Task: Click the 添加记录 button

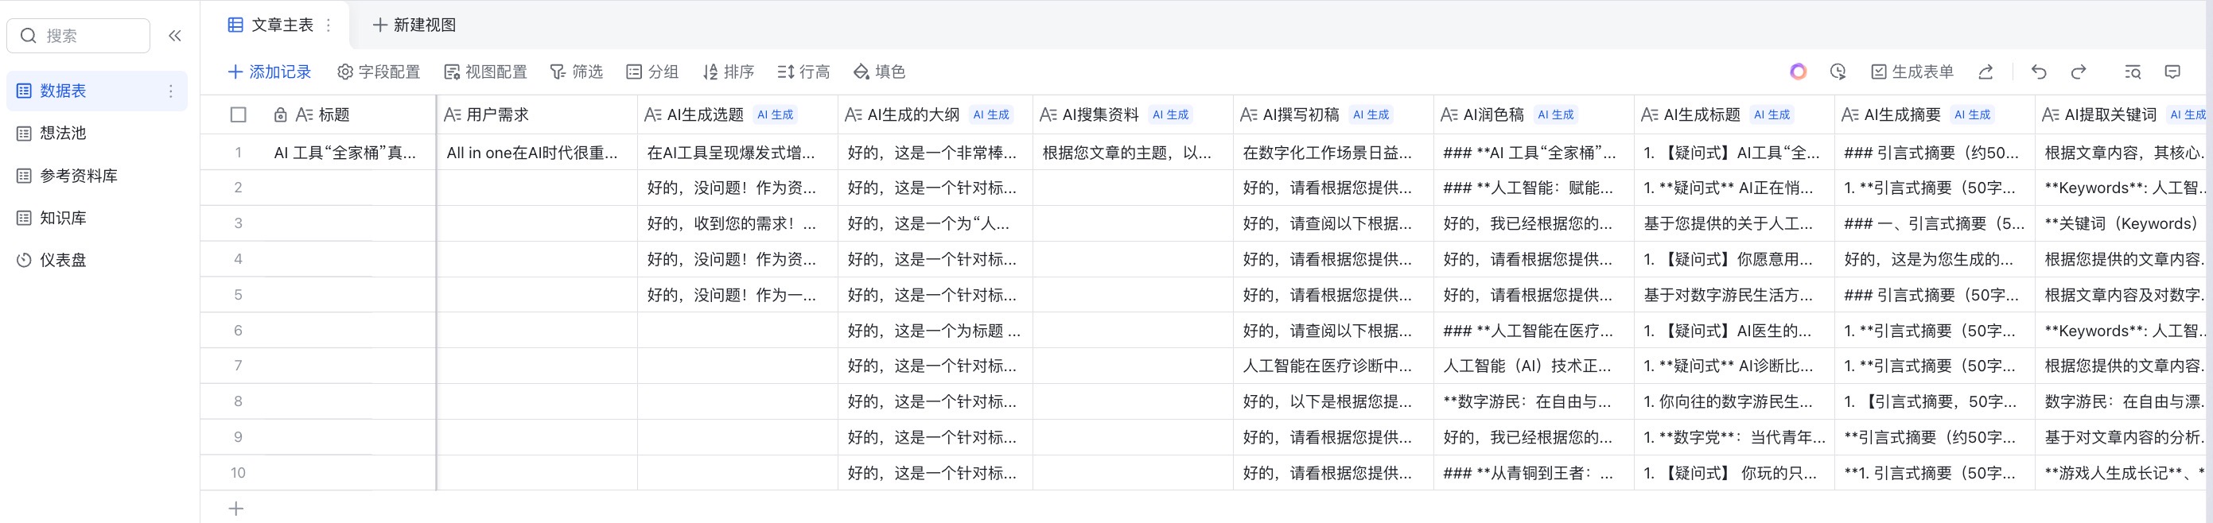Action: click(269, 72)
